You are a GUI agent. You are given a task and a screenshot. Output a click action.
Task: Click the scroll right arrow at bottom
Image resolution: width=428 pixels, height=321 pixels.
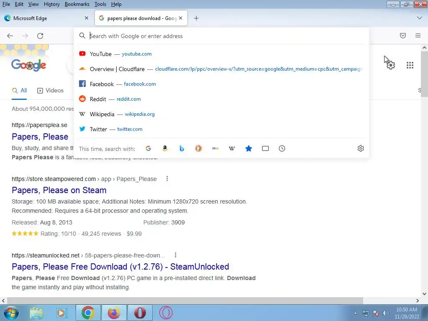(418, 301)
